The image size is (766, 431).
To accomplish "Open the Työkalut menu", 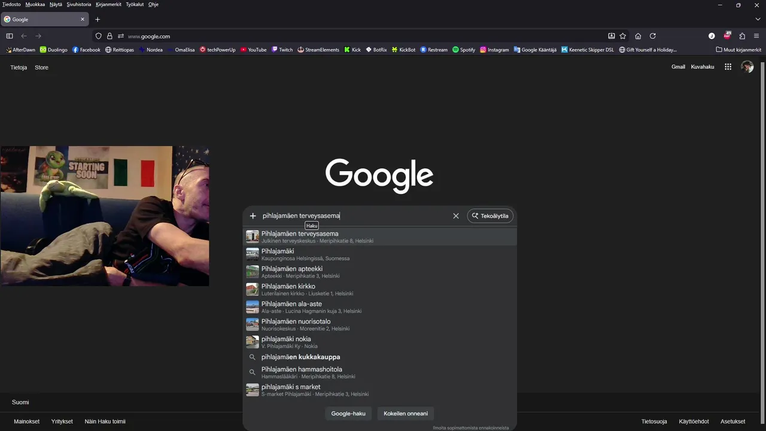I will [135, 4].
